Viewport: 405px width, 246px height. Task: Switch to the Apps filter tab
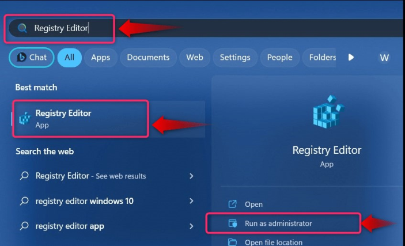click(x=100, y=58)
